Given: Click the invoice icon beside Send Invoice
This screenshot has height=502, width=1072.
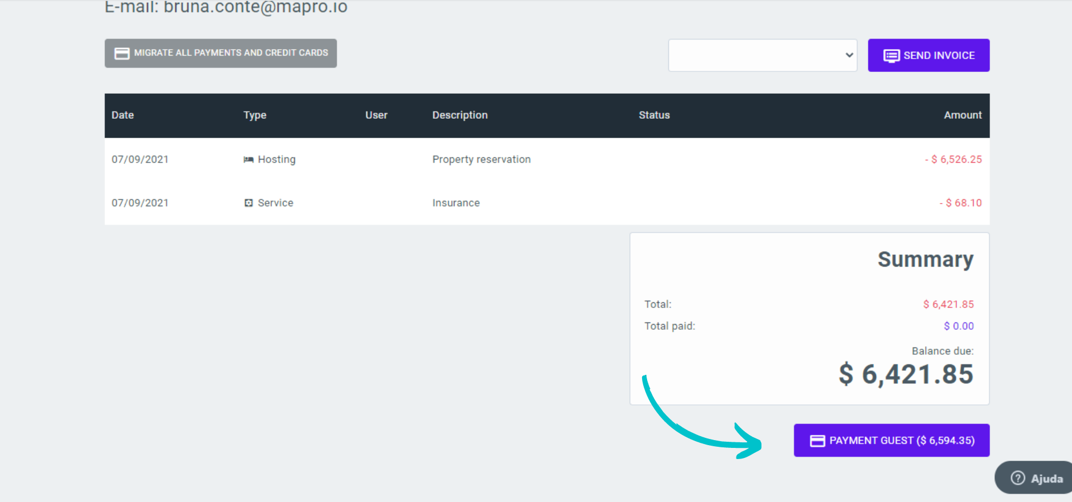Looking at the screenshot, I should pyautogui.click(x=891, y=56).
